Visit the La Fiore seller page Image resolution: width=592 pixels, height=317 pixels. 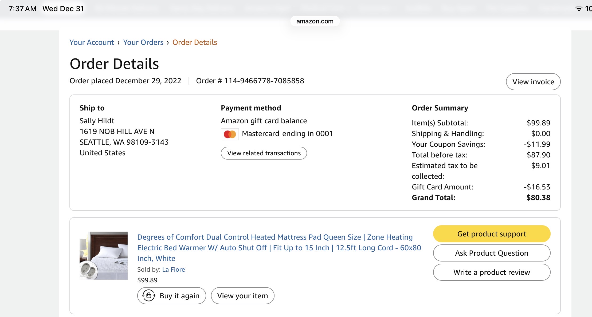click(x=173, y=270)
